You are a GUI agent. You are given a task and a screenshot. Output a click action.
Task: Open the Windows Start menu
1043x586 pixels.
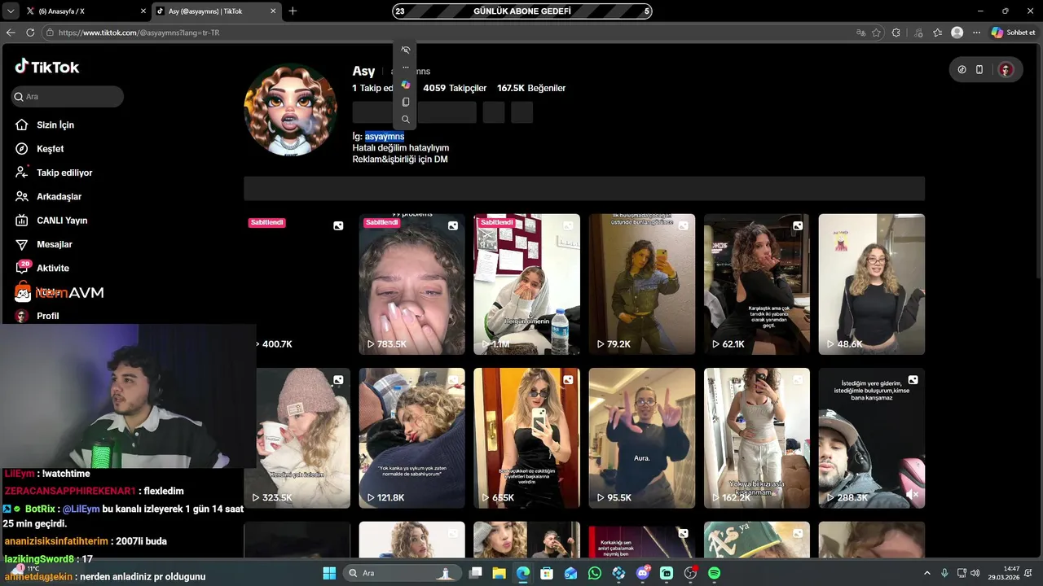329,573
